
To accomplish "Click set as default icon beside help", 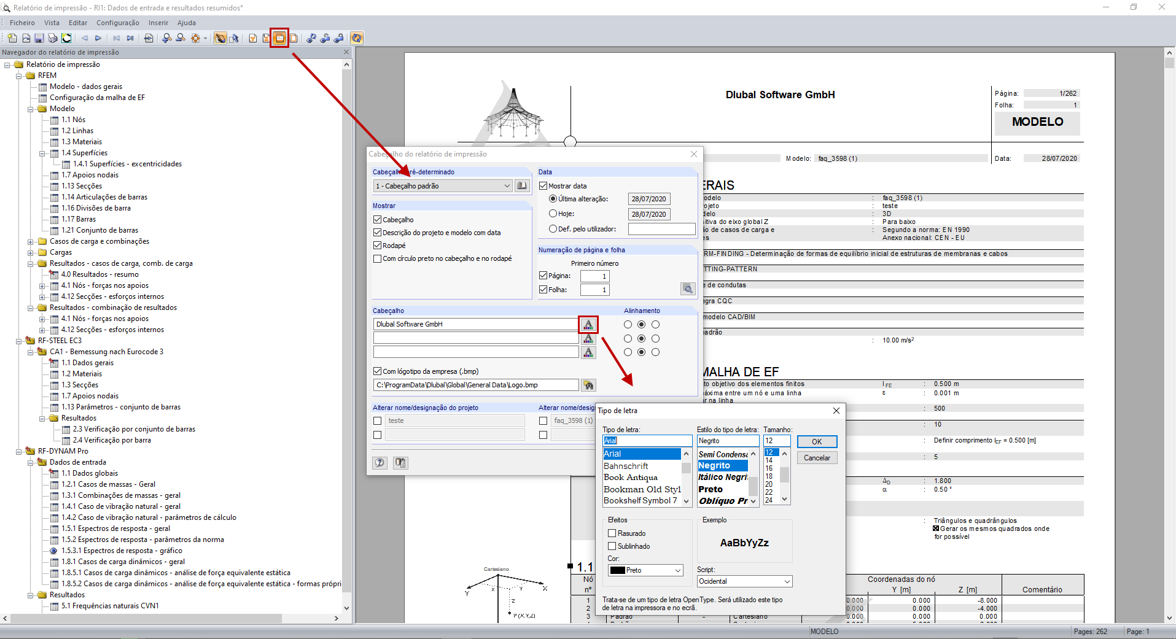I will tap(400, 462).
